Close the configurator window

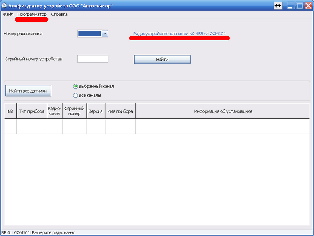pyautogui.click(x=309, y=5)
